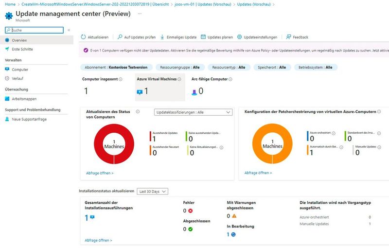Go to Home breadcrumb link
Viewport: 389px width, 248px height.
click(x=10, y=4)
